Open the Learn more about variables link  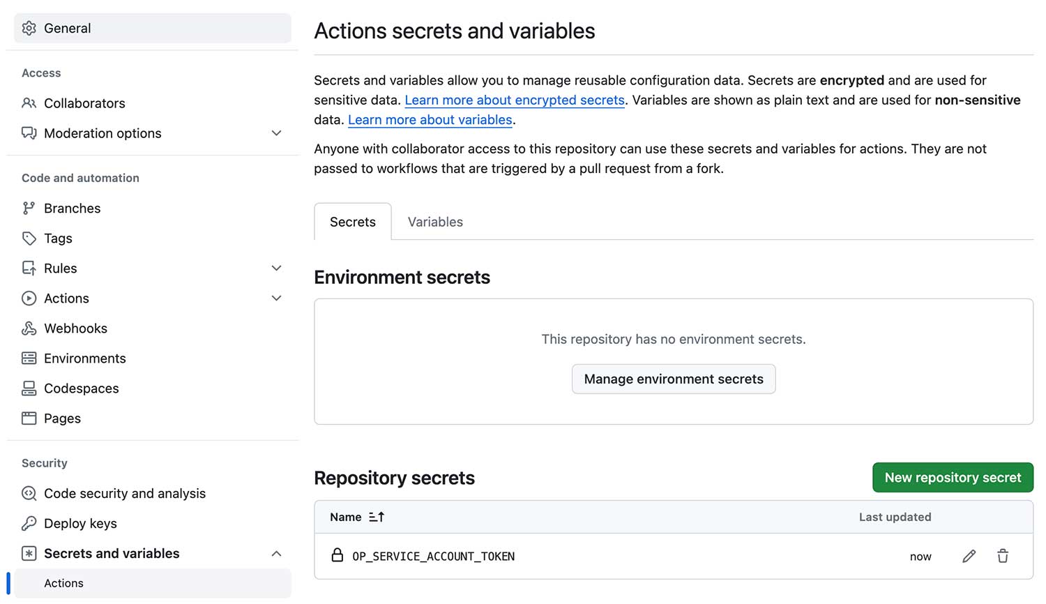click(430, 120)
